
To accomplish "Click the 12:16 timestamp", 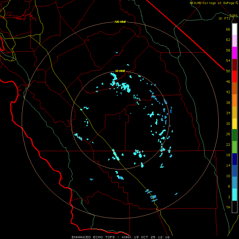I will pos(163,237).
